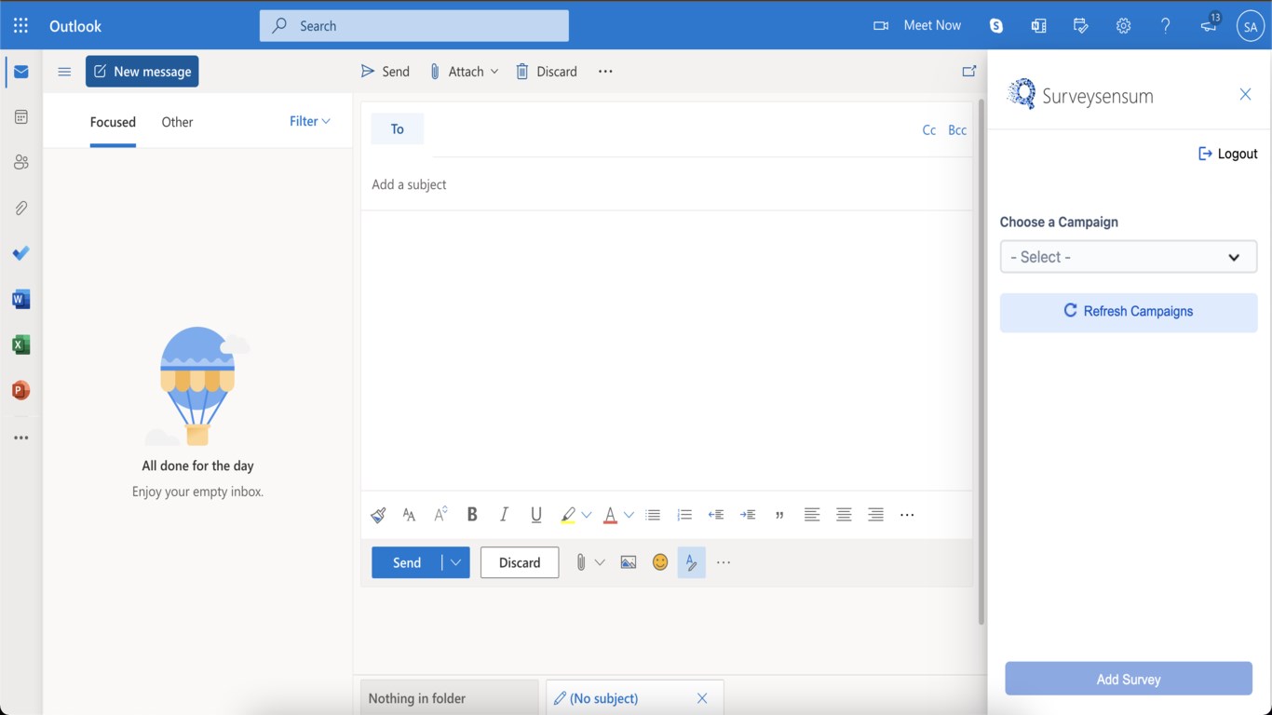Open the To Do checkmark app
Image resolution: width=1272 pixels, height=715 pixels.
coord(20,253)
